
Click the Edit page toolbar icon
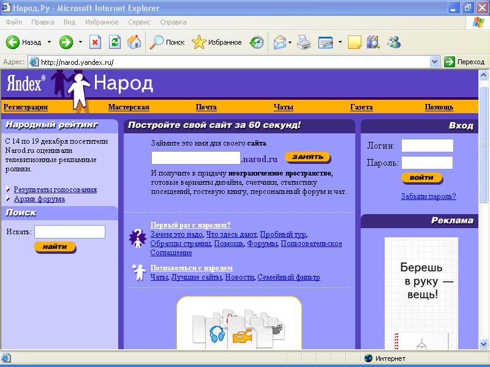click(326, 42)
